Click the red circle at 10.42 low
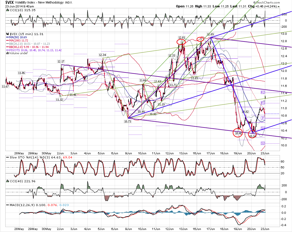292x232 pixels. 238,133
